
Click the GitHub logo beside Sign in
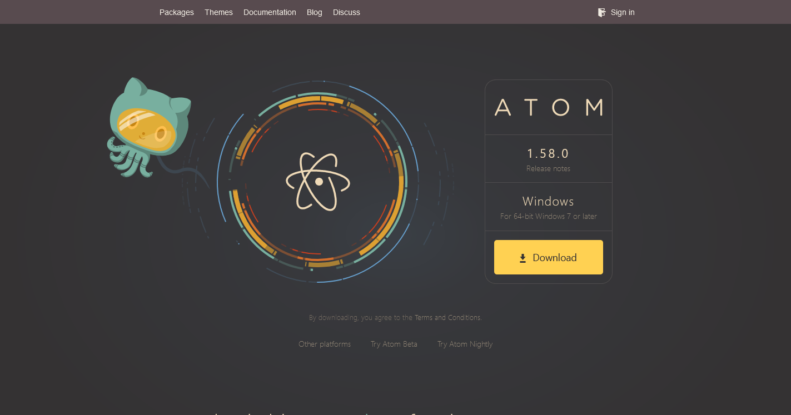point(601,12)
